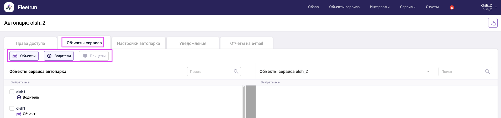Viewport: 501px width, 118px height.
Task: Click the left list vertical scrollbar
Action: [x=244, y=102]
